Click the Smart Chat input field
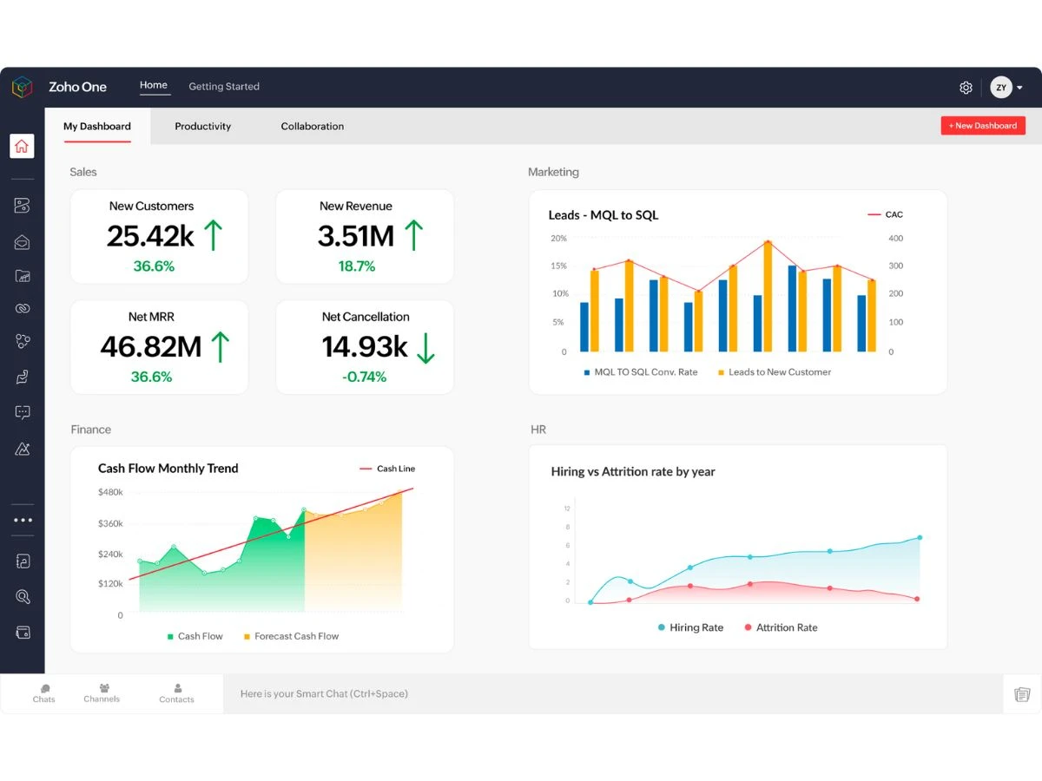Viewport: 1042px width, 781px height. pyautogui.click(x=614, y=693)
